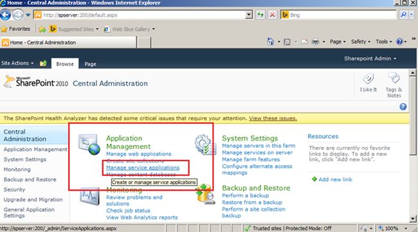This screenshot has height=232, width=418.
Task: Click the Application Management globe icon
Action: [x=89, y=145]
